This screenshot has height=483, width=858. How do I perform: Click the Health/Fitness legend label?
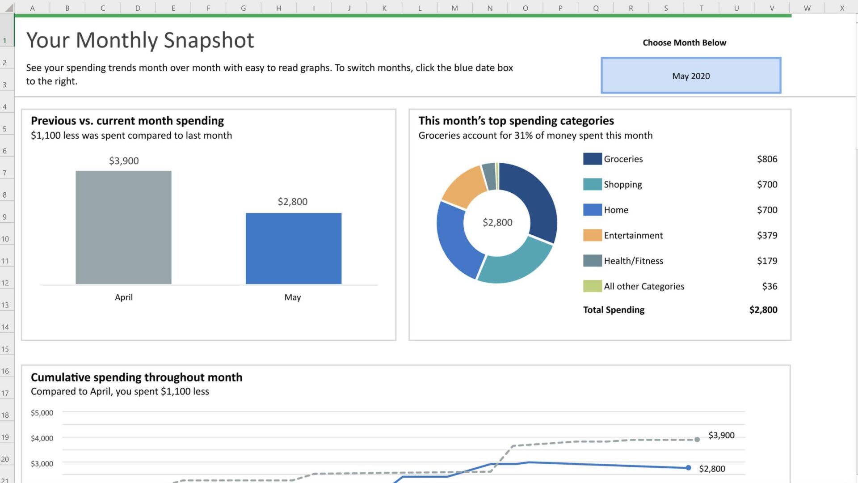(634, 261)
